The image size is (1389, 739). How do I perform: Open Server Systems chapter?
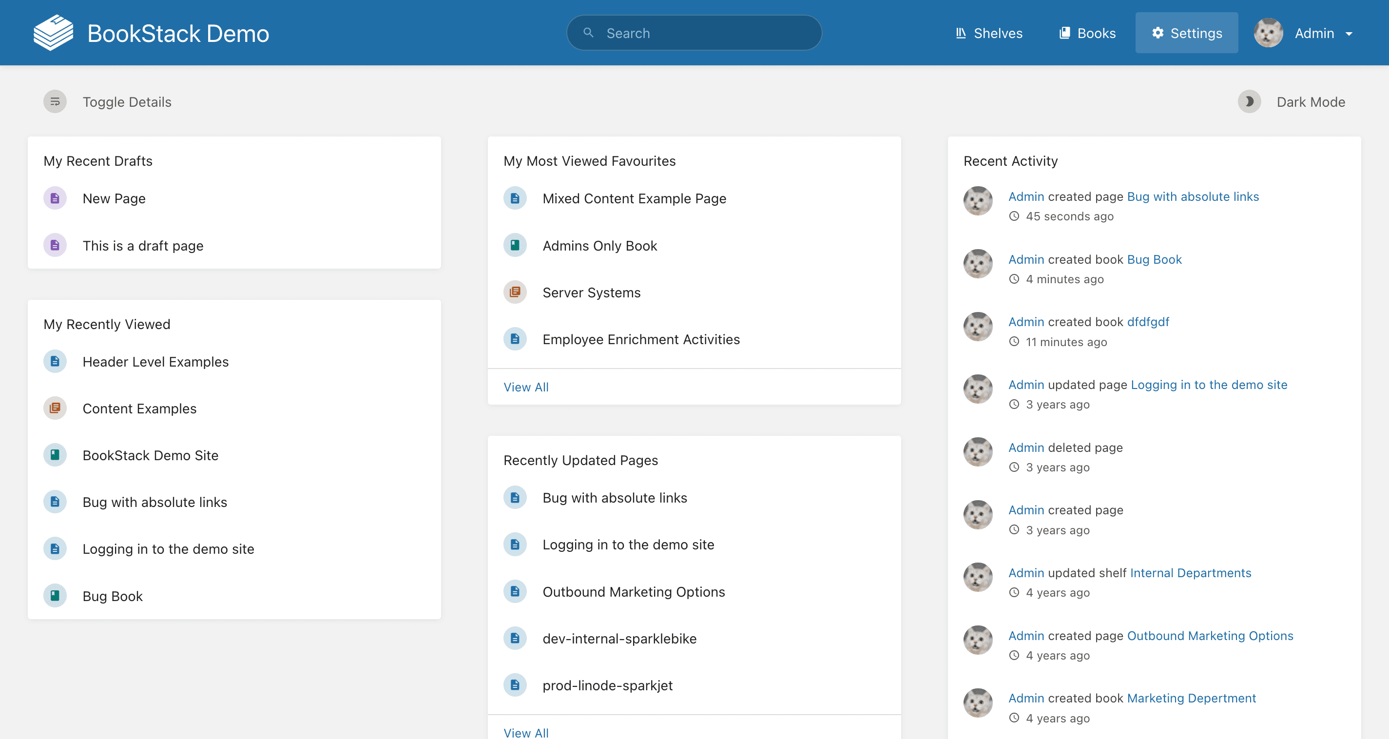pyautogui.click(x=592, y=292)
